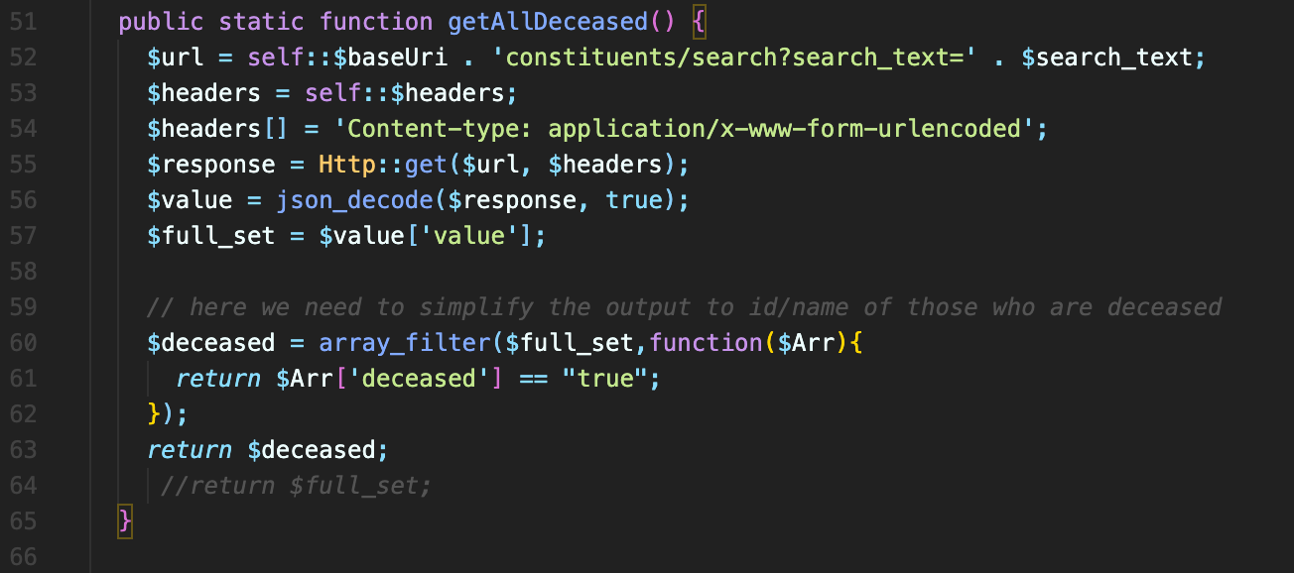The width and height of the screenshot is (1294, 573).
Task: Click the $deceased variable on line 63
Action: [312, 450]
